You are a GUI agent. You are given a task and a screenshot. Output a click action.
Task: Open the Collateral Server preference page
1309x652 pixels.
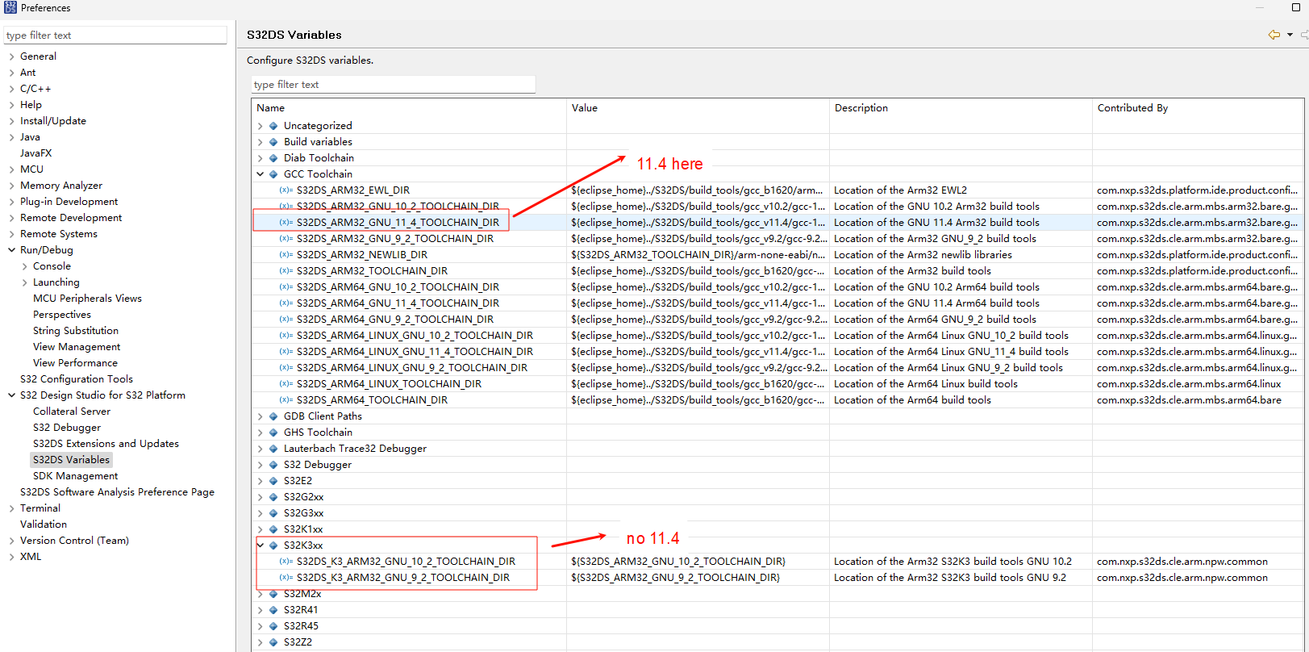(72, 412)
